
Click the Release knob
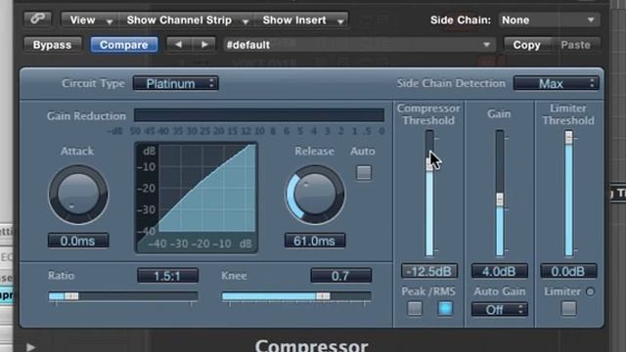pos(315,195)
